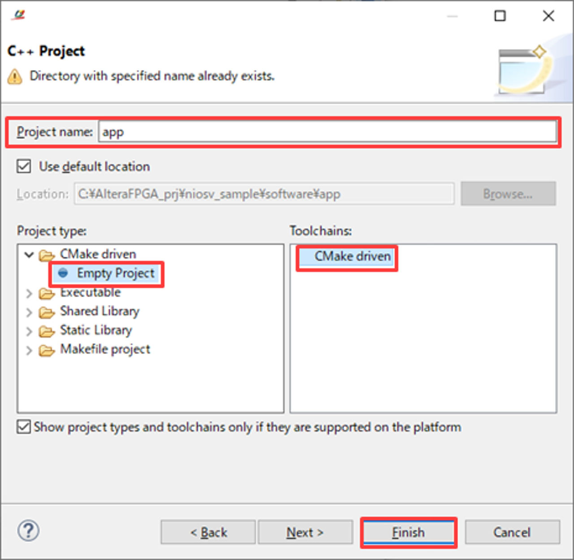Click the Toolchains label

point(321,230)
